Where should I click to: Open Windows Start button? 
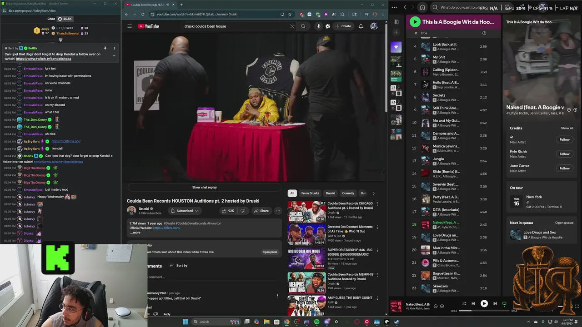click(x=185, y=322)
